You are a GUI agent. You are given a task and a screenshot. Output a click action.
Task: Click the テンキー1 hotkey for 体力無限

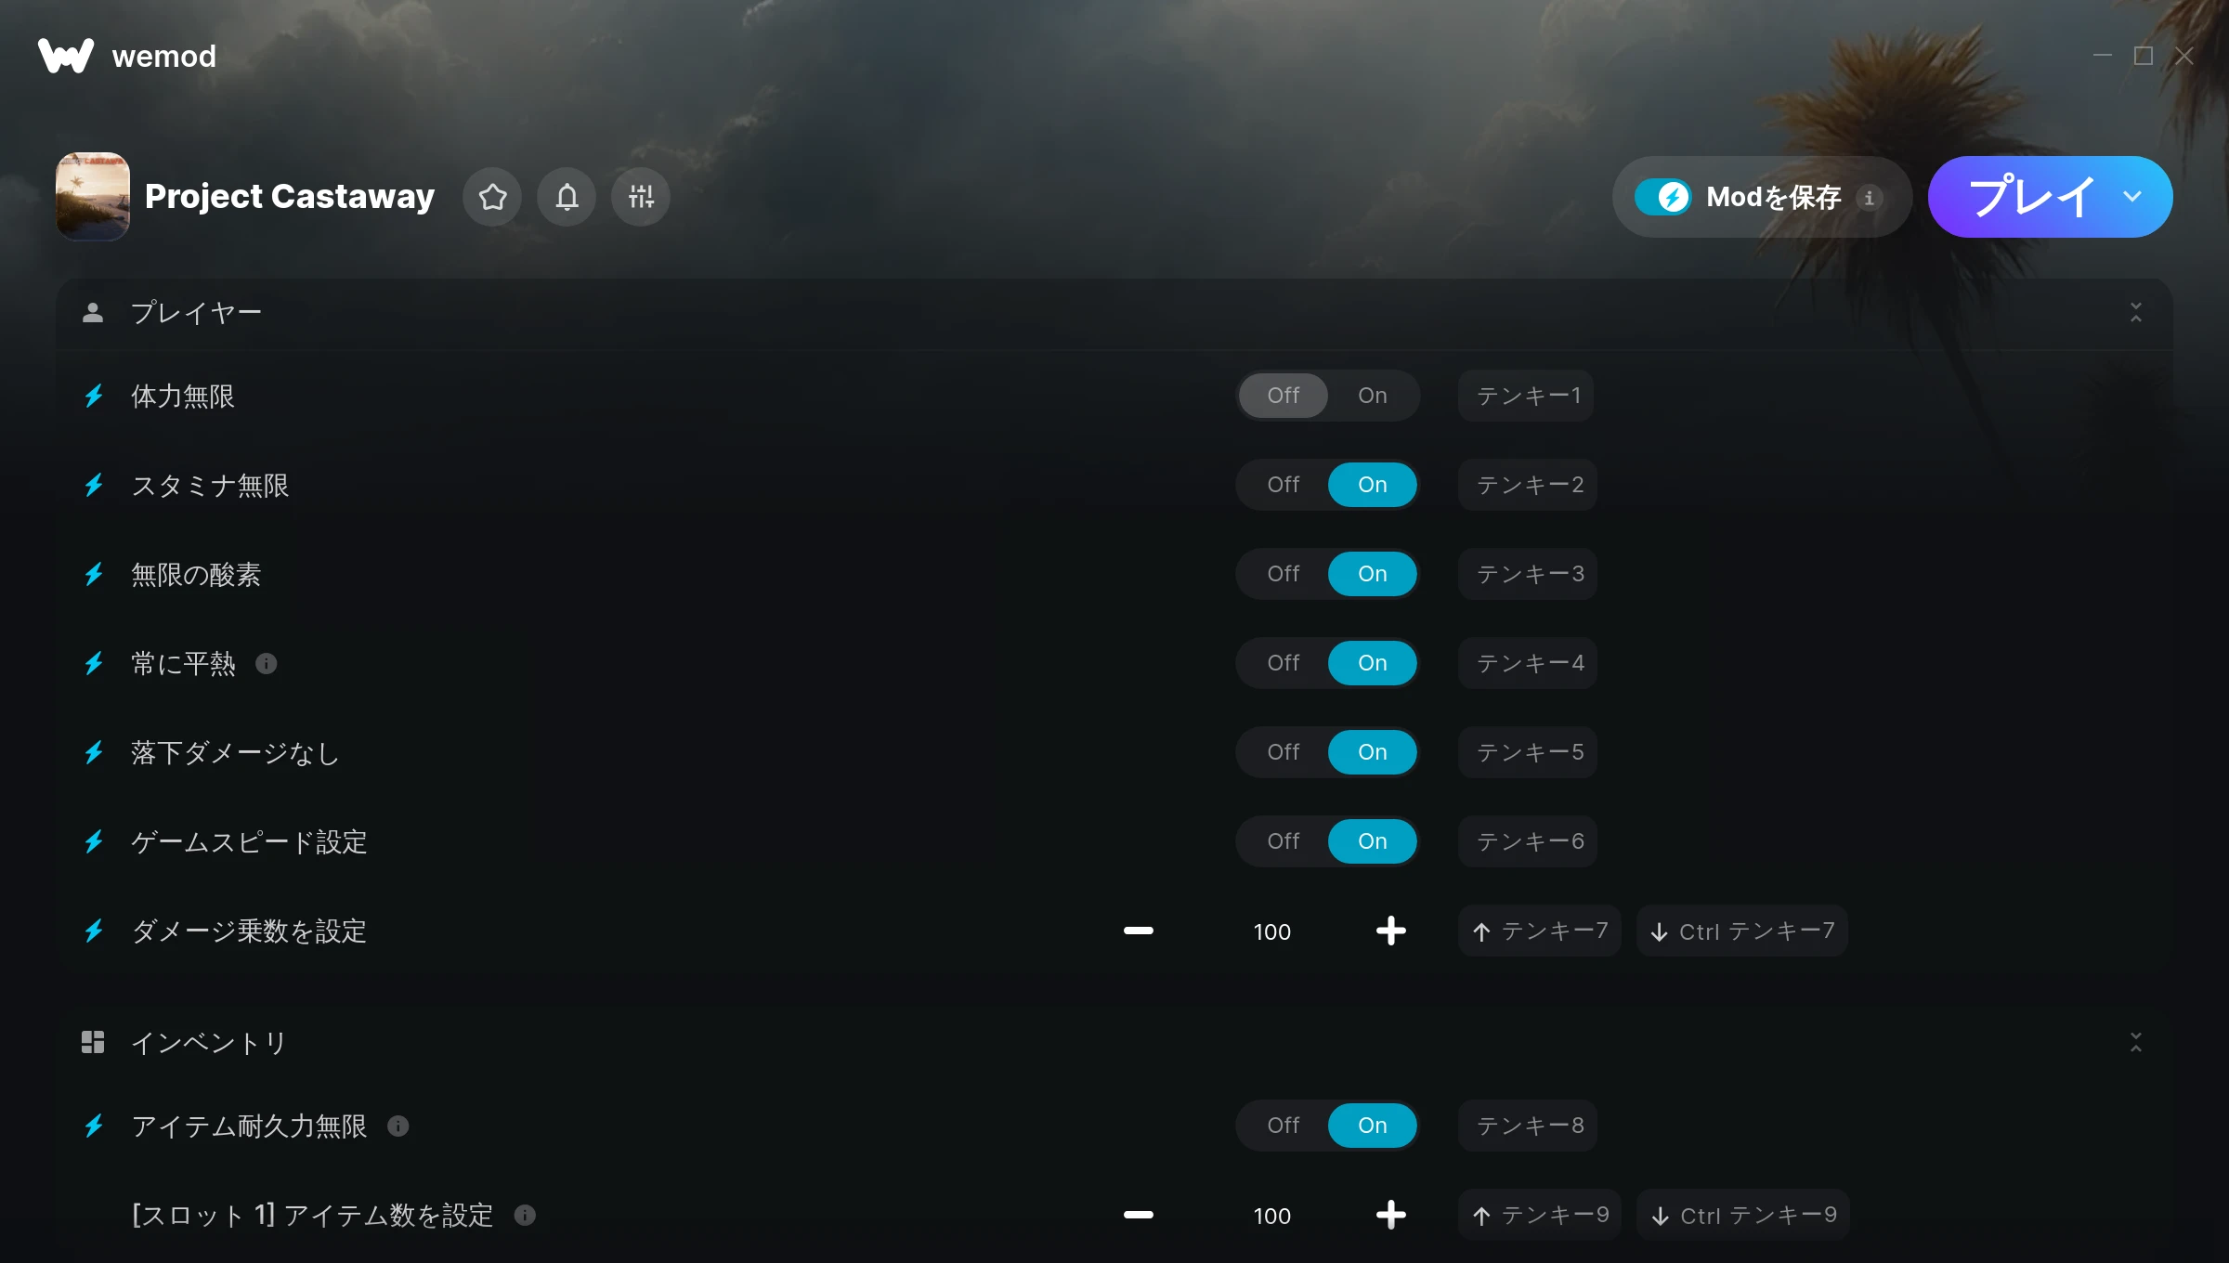1527,396
